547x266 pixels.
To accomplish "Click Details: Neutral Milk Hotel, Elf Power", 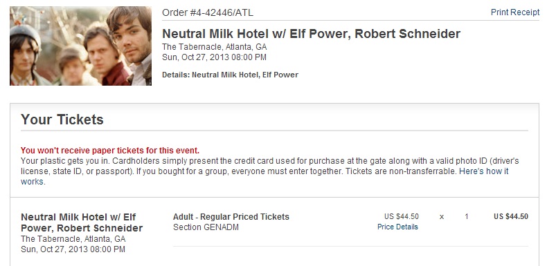I will 231,75.
